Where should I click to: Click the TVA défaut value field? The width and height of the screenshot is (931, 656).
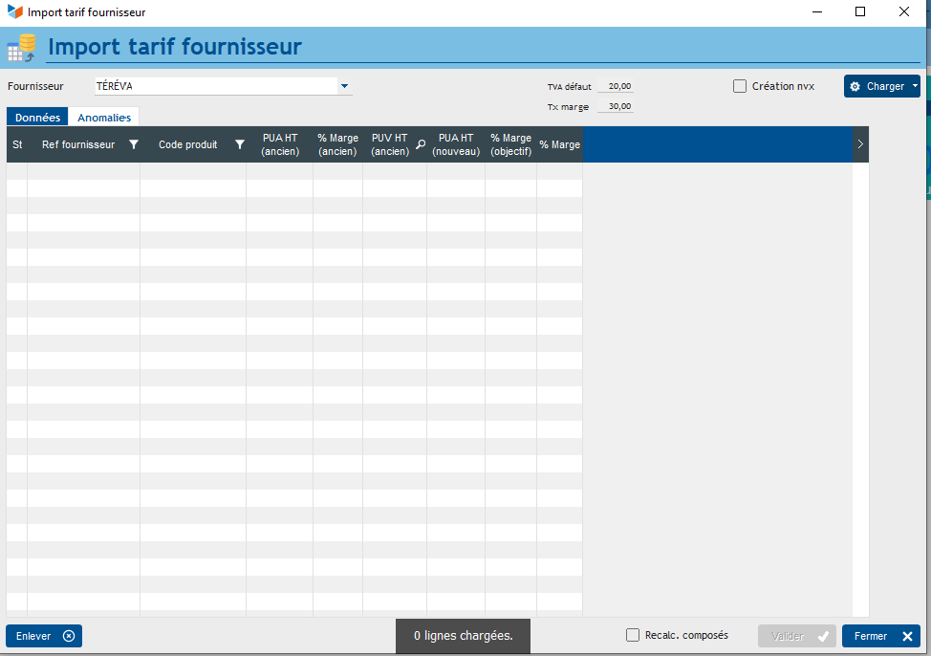pos(616,86)
